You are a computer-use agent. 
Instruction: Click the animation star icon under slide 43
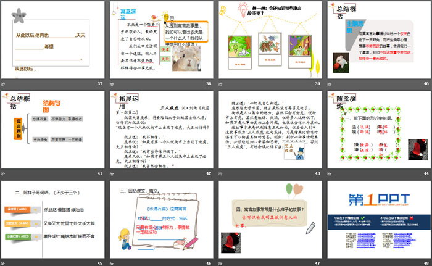click(220, 173)
